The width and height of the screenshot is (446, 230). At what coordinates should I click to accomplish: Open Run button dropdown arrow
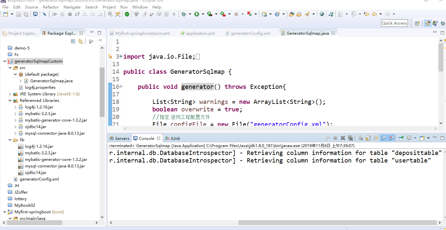click(203, 14)
